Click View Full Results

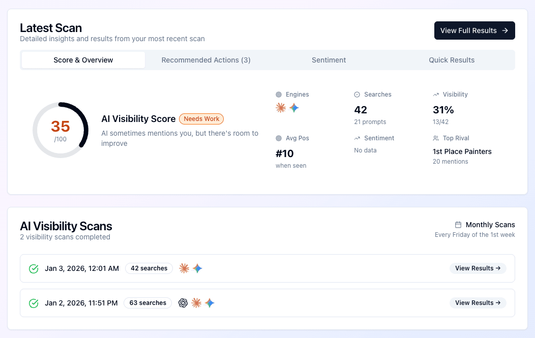coord(474,30)
